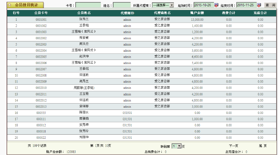Image resolution: width=278 pixels, height=155 pixels.
Task: Click the 账户余额 column header
Action: tap(197, 13)
